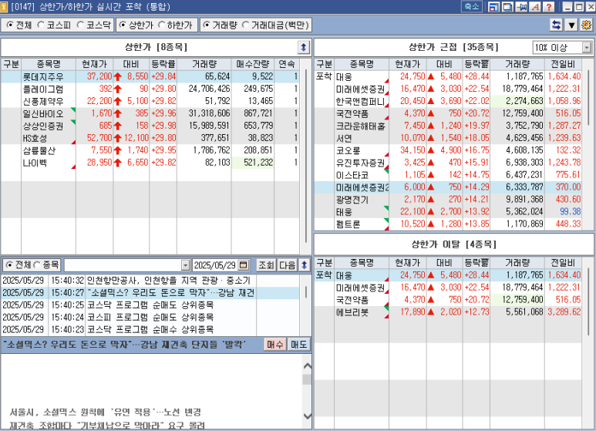Click 전일비 header in 상한가 근접 table
Image resolution: width=596 pixels, height=431 pixels.
564,64
